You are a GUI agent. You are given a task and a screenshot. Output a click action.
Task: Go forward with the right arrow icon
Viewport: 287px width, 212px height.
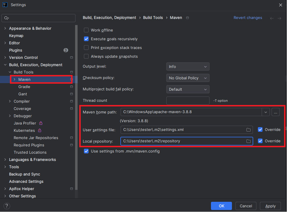tap(279, 18)
